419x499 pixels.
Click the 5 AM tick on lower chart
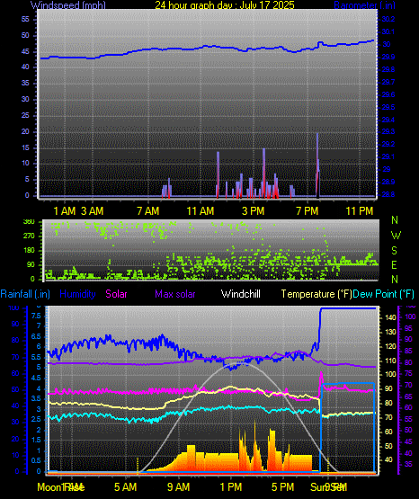tap(125, 487)
